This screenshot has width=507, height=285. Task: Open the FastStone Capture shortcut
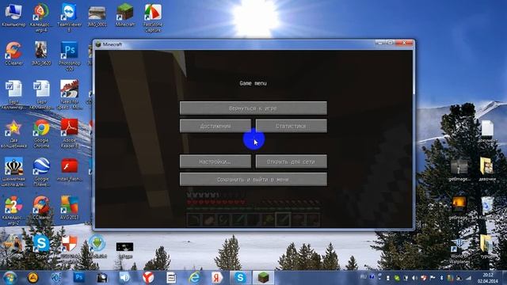click(x=153, y=17)
